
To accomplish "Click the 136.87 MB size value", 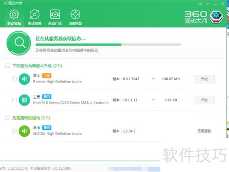I will 171,79.
